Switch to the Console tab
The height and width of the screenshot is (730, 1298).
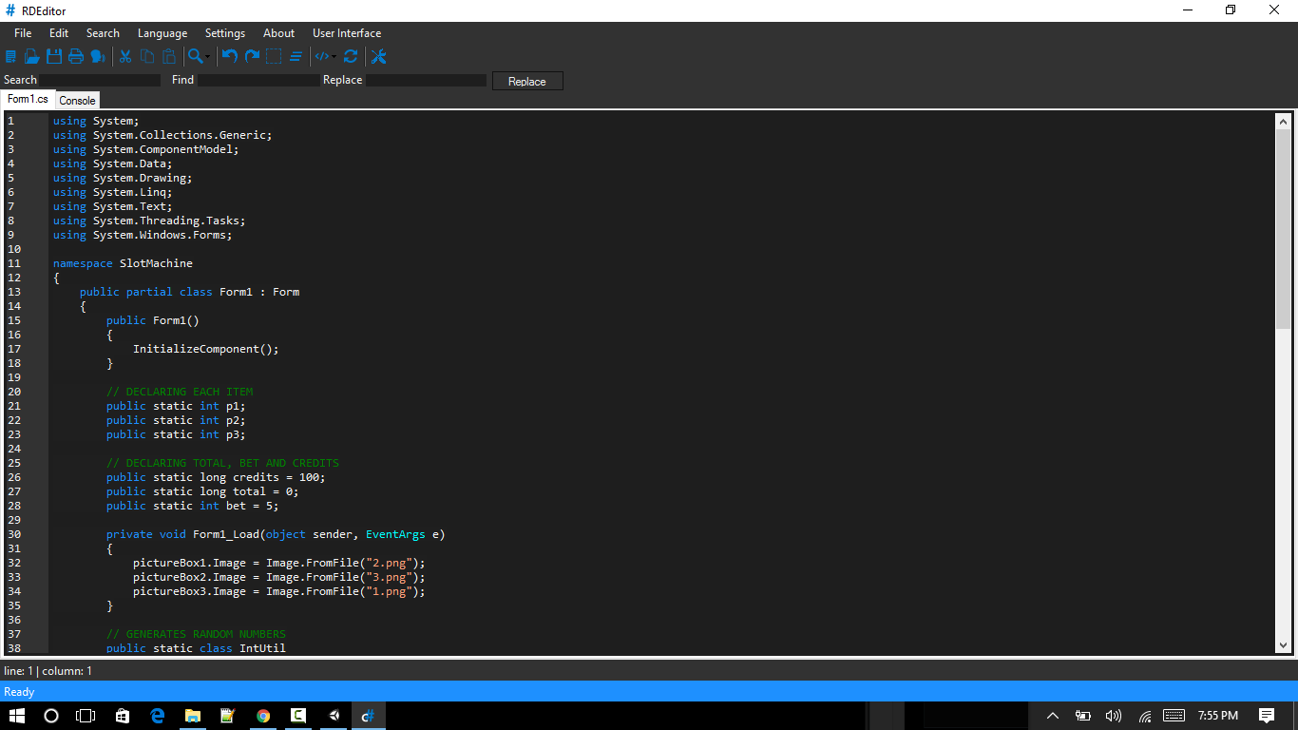77,100
